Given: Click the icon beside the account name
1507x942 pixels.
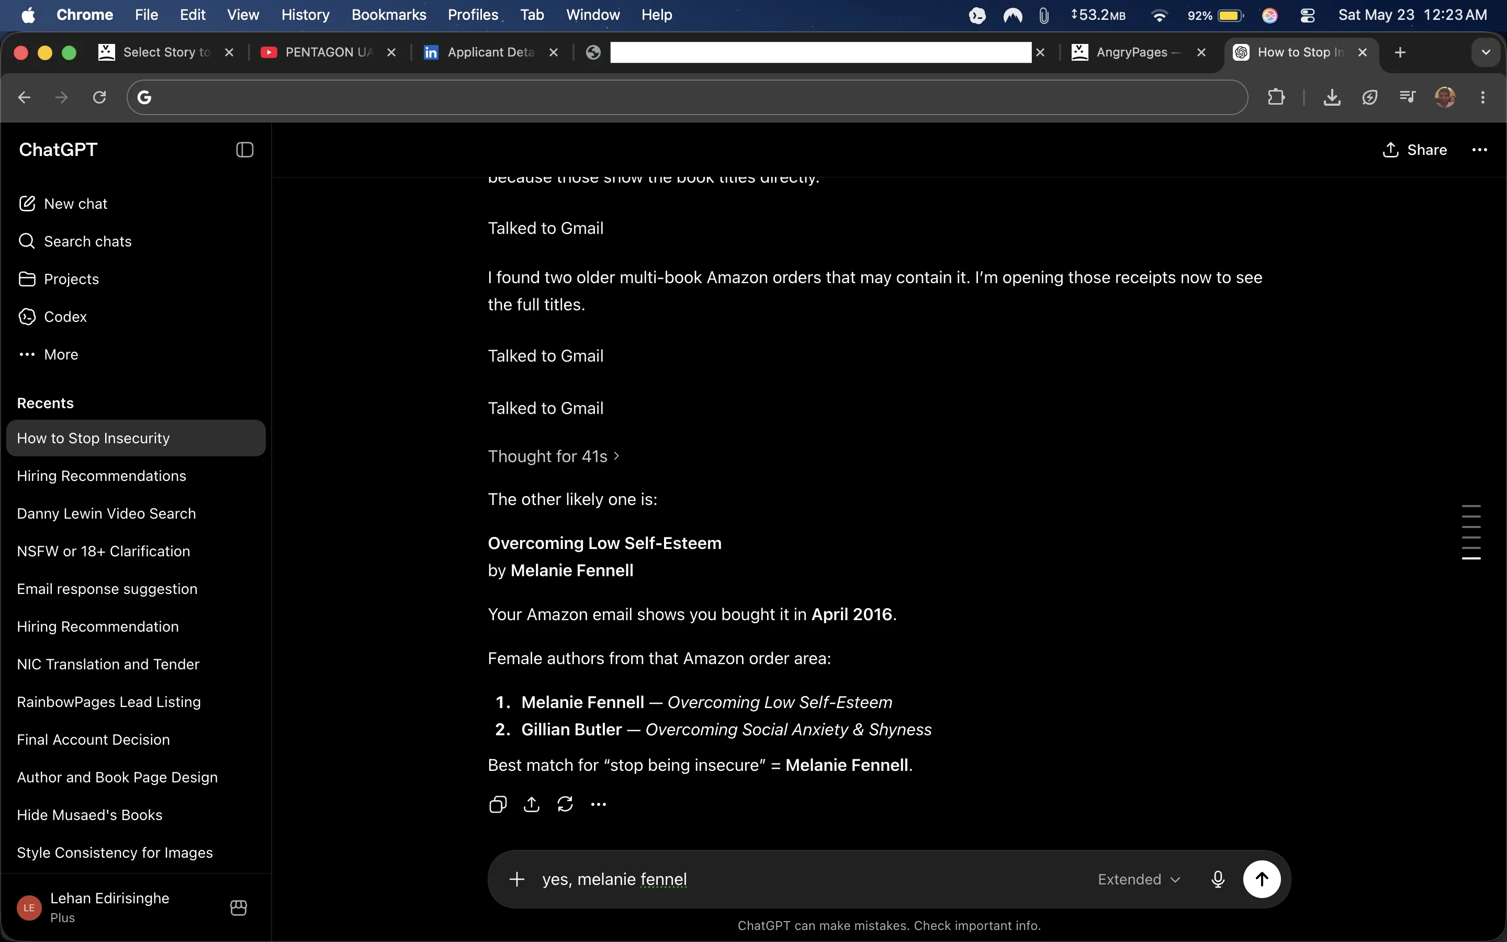Looking at the screenshot, I should tap(239, 908).
